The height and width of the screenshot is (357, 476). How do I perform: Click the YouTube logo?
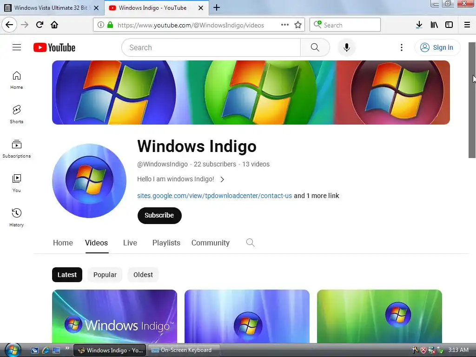pos(54,47)
